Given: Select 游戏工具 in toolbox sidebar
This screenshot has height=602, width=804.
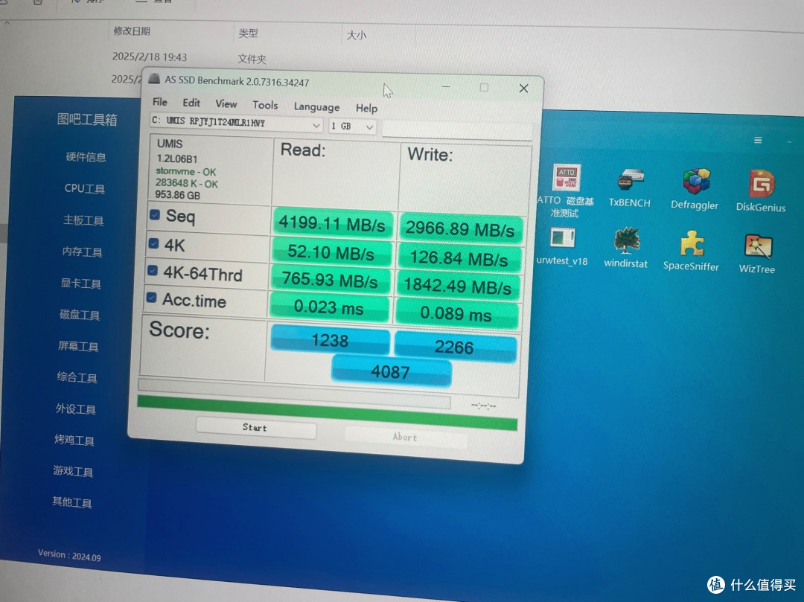Looking at the screenshot, I should [73, 471].
